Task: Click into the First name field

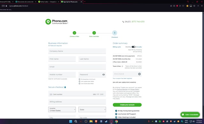Action: point(62,59)
